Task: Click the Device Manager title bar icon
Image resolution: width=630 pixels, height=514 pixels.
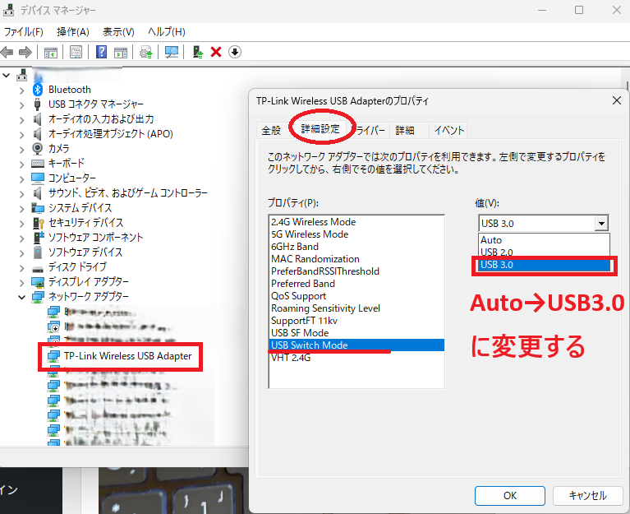Action: (x=9, y=10)
